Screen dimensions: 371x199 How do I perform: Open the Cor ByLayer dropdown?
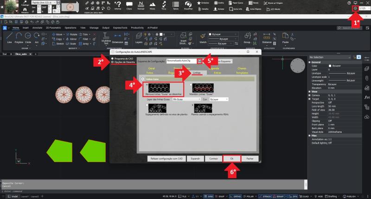click(218, 99)
